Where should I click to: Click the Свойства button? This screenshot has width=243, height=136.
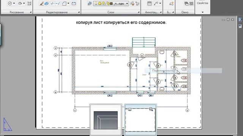[202, 3]
